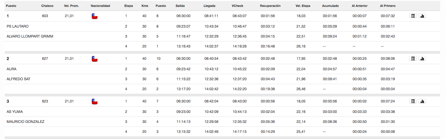Screen dimensions: 446x139
Task: Select horse name PS LAUTARO
Action: pos(17,26)
